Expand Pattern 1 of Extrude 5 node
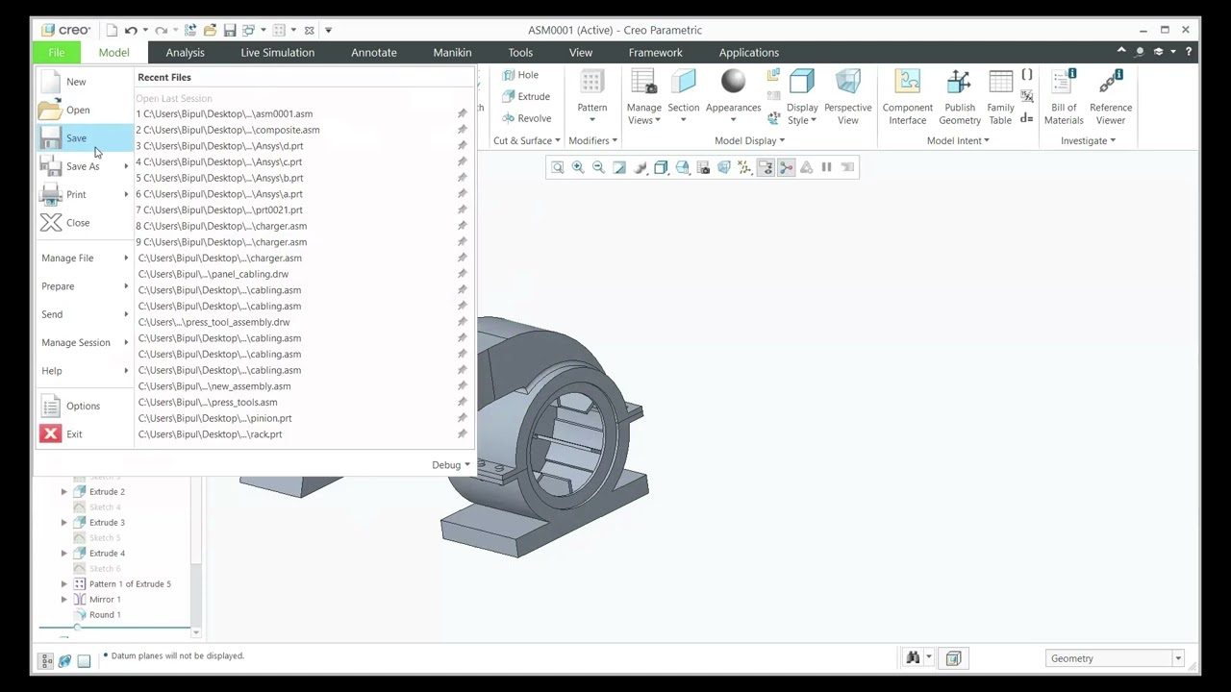The image size is (1231, 692). 64,584
